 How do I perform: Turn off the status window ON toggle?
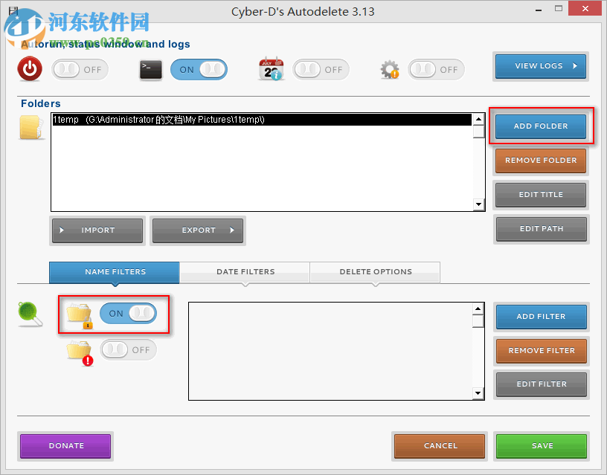point(199,68)
